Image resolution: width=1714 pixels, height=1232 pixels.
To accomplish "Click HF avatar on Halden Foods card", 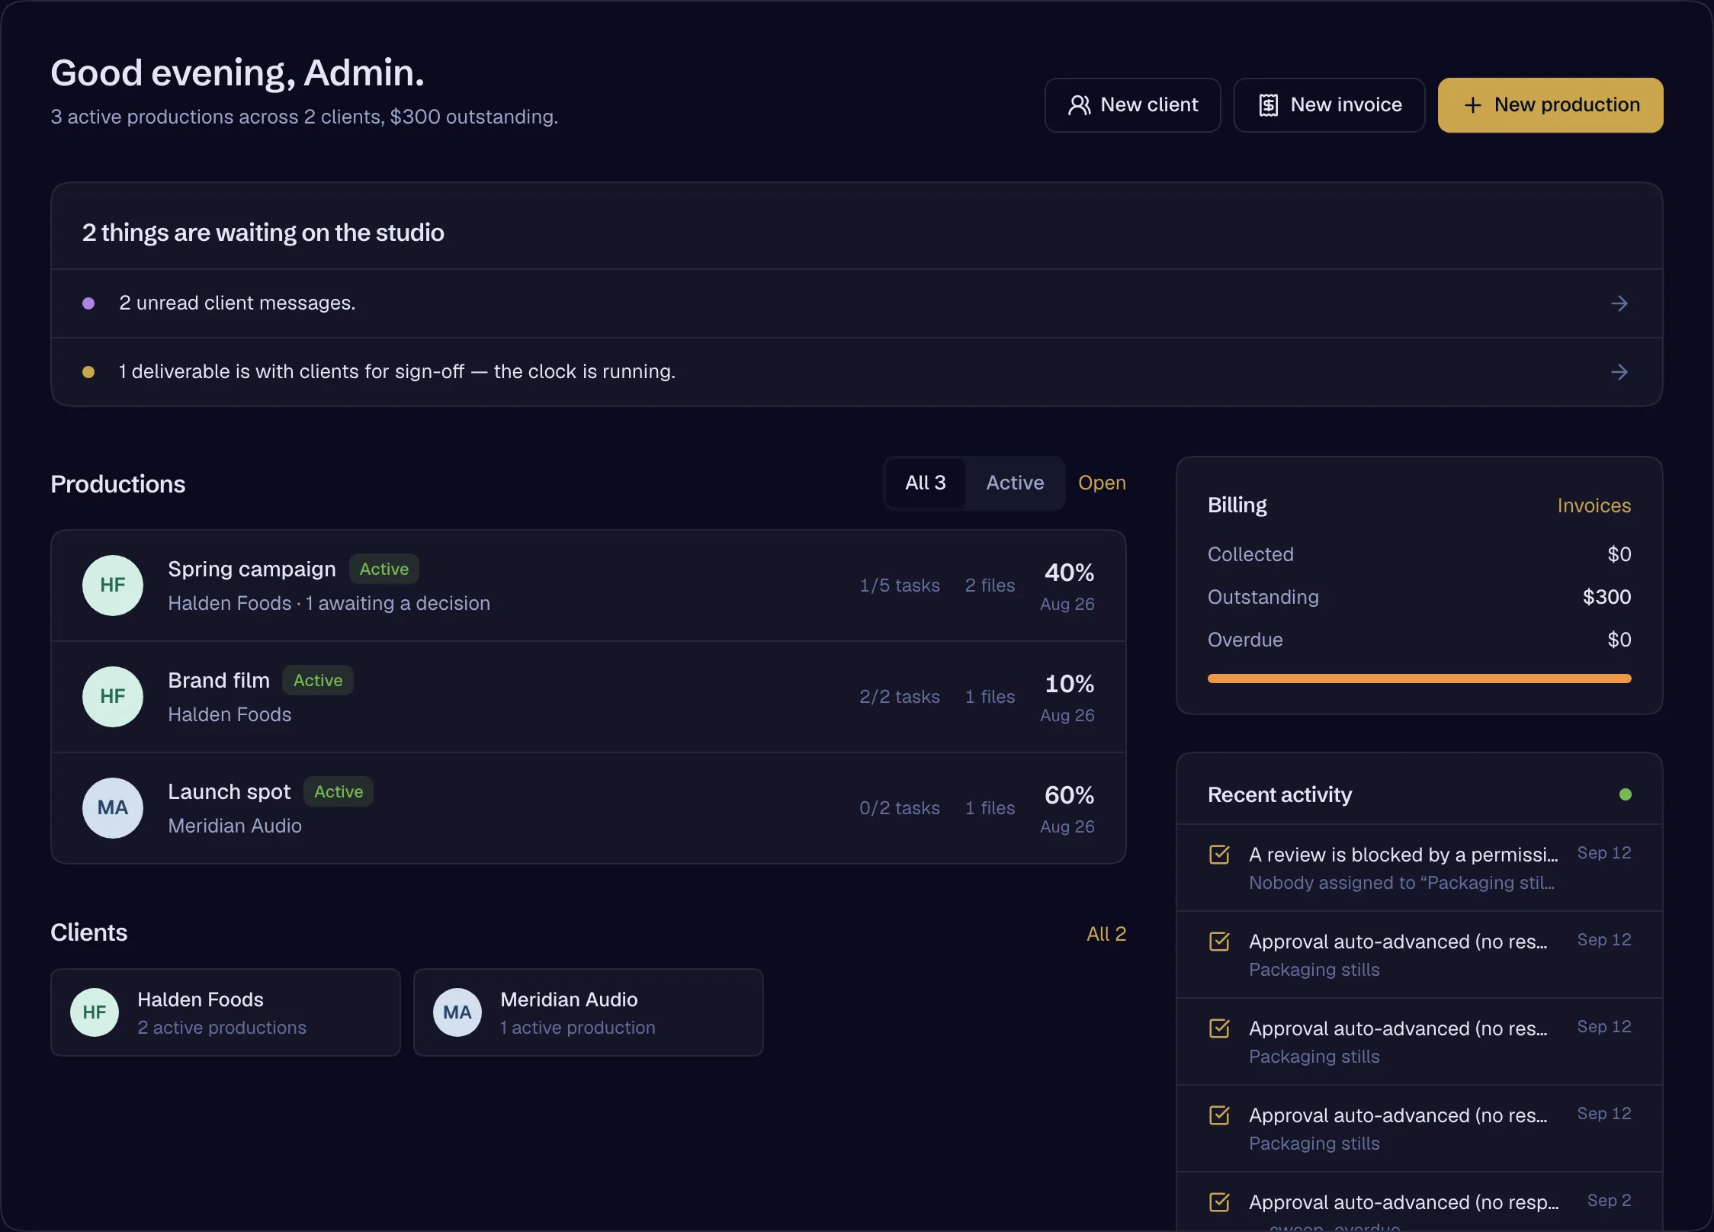I will 95,1012.
